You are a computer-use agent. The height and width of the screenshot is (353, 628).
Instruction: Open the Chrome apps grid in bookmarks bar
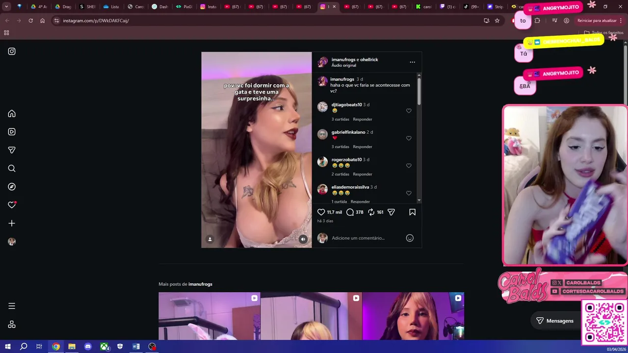point(6,33)
